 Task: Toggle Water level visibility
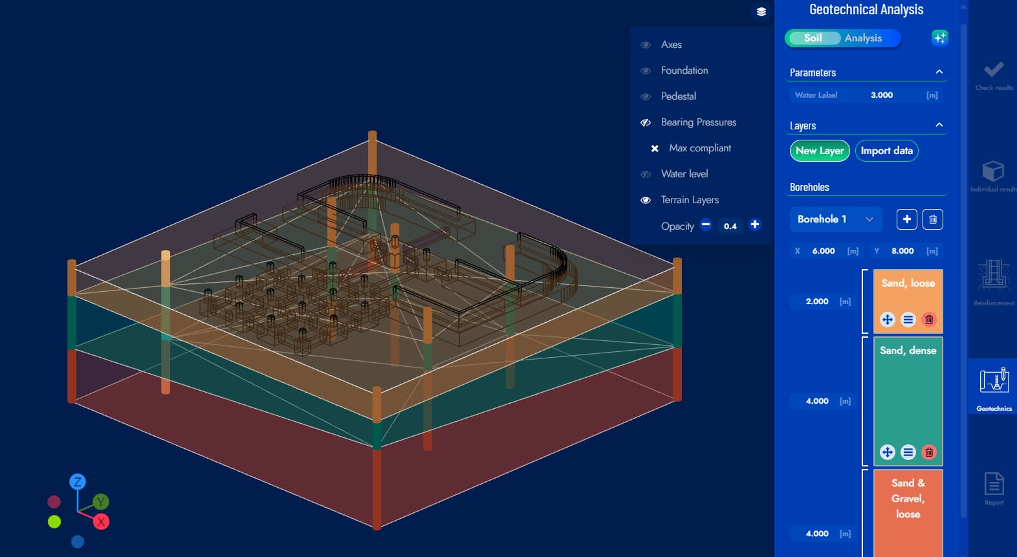[645, 174]
